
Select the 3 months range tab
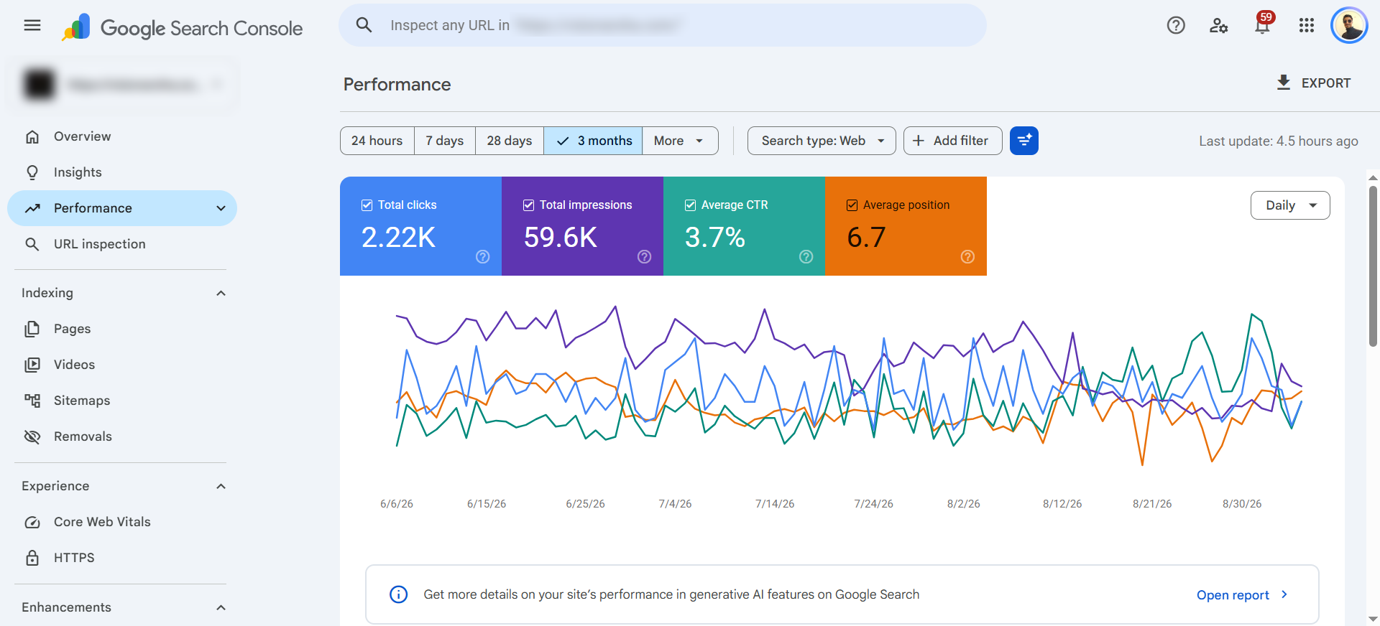[x=593, y=141]
